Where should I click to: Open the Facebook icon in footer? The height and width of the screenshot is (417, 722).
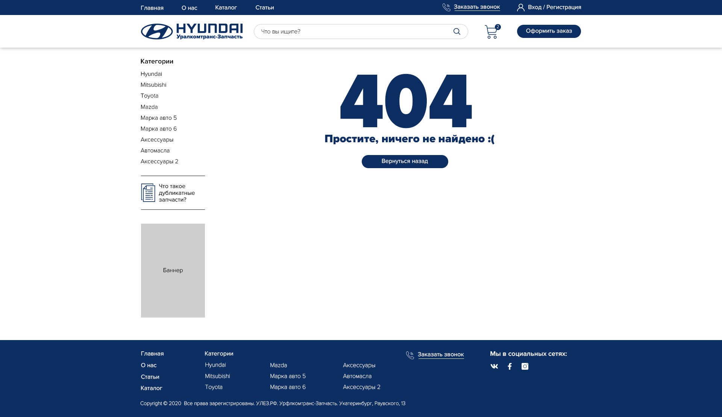(510, 366)
